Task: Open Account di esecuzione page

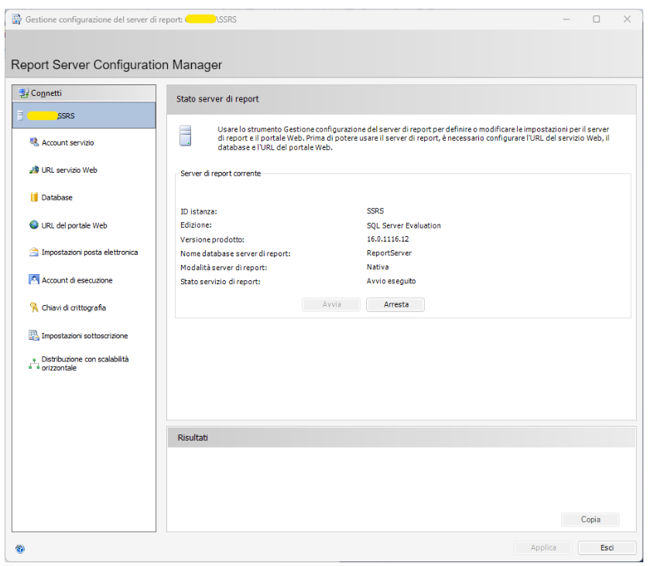Action: [x=77, y=280]
